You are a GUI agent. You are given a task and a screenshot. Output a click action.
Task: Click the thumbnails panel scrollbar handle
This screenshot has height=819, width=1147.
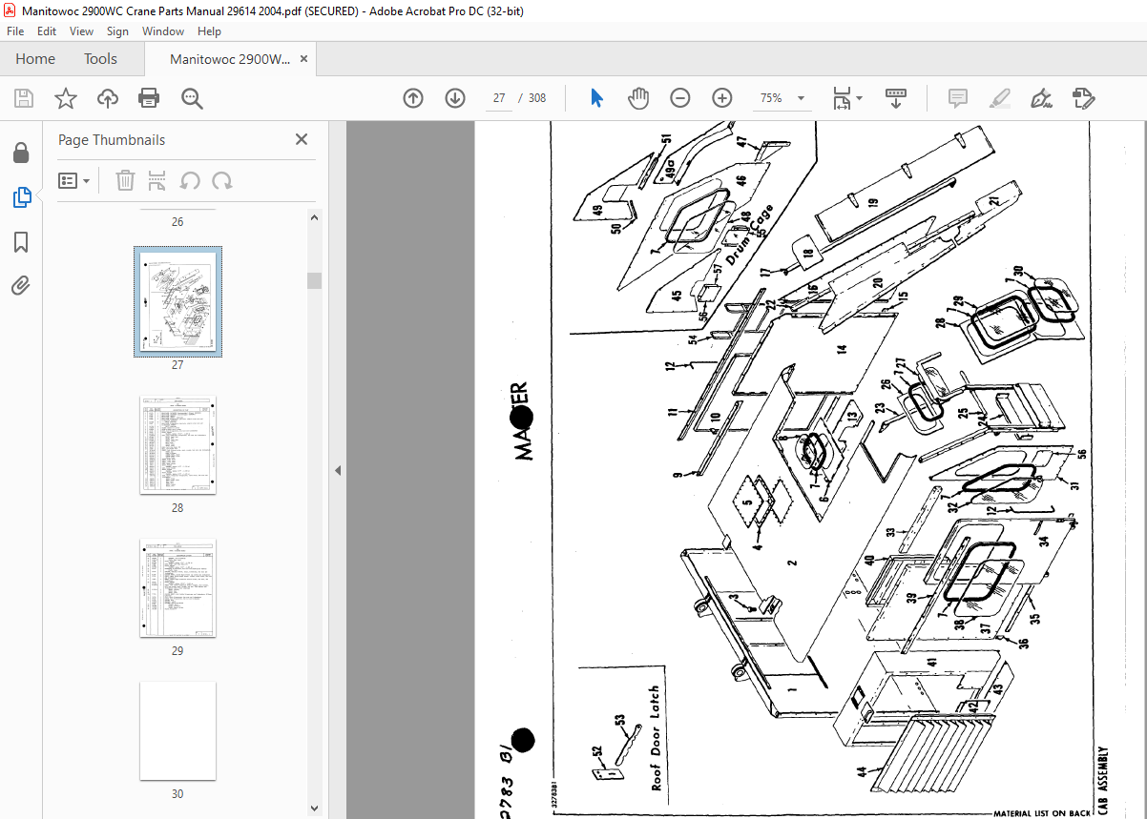(314, 280)
